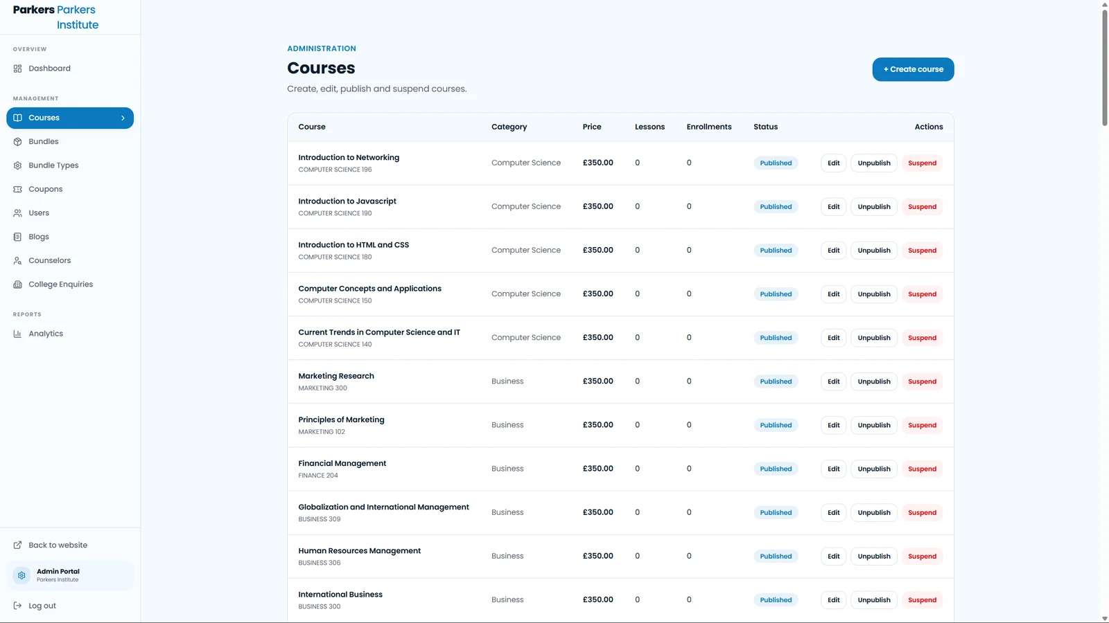The height and width of the screenshot is (623, 1109).
Task: Click the Blogs document icon
Action: pos(17,237)
